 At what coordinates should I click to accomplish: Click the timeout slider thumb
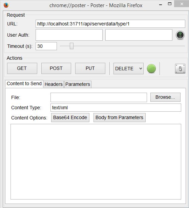coord(71,46)
